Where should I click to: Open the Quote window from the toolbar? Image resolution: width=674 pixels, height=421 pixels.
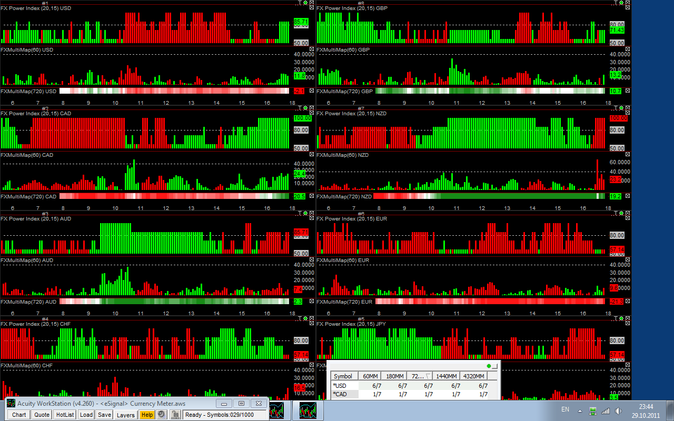(x=42, y=415)
